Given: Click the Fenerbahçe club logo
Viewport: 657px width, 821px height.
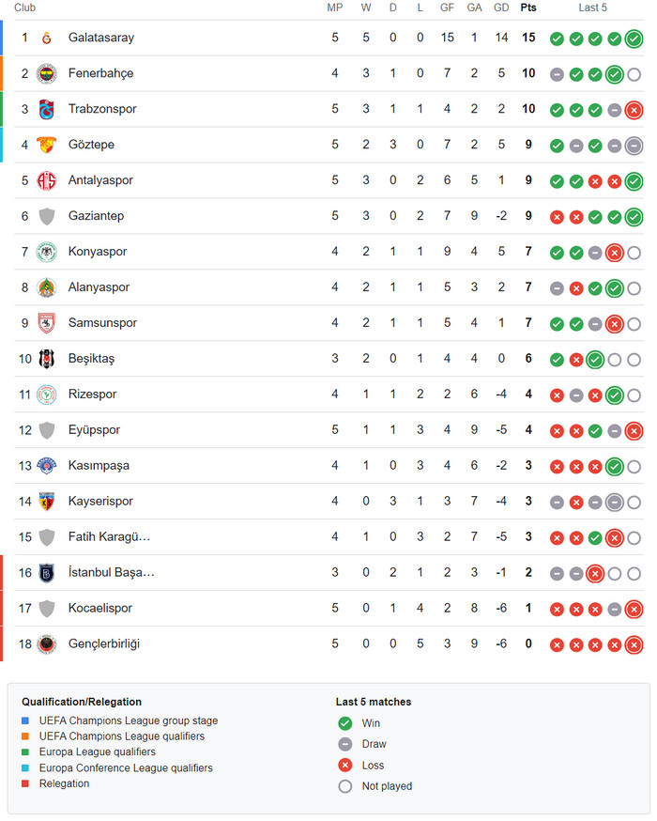Looking at the screenshot, I should click(47, 74).
